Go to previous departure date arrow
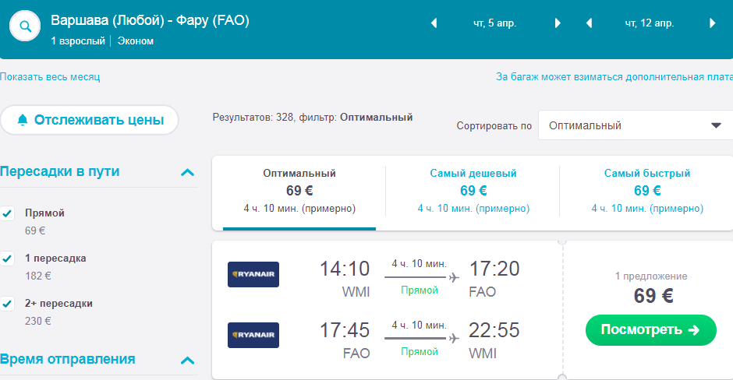733x380 pixels. click(x=434, y=23)
